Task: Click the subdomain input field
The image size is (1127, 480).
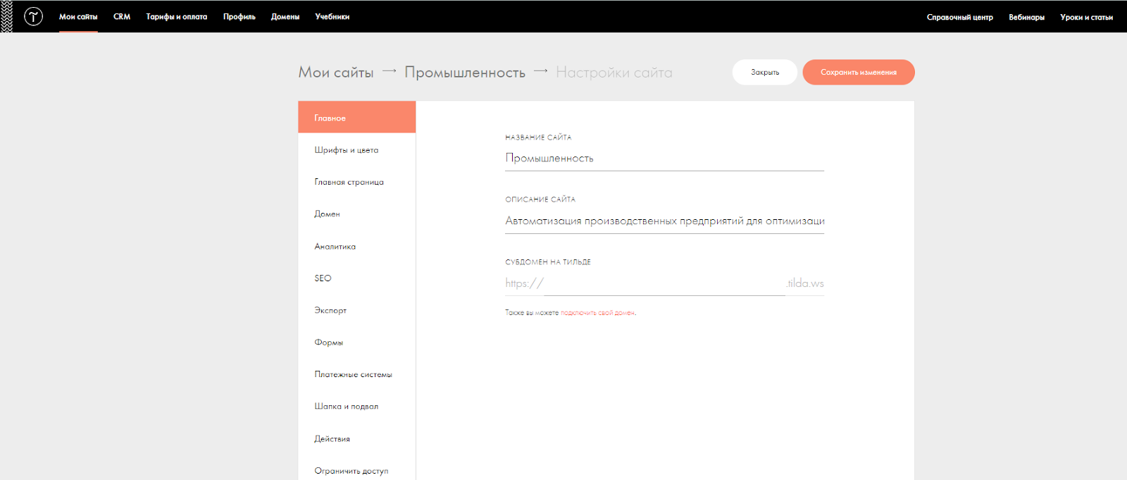Action: [664, 283]
